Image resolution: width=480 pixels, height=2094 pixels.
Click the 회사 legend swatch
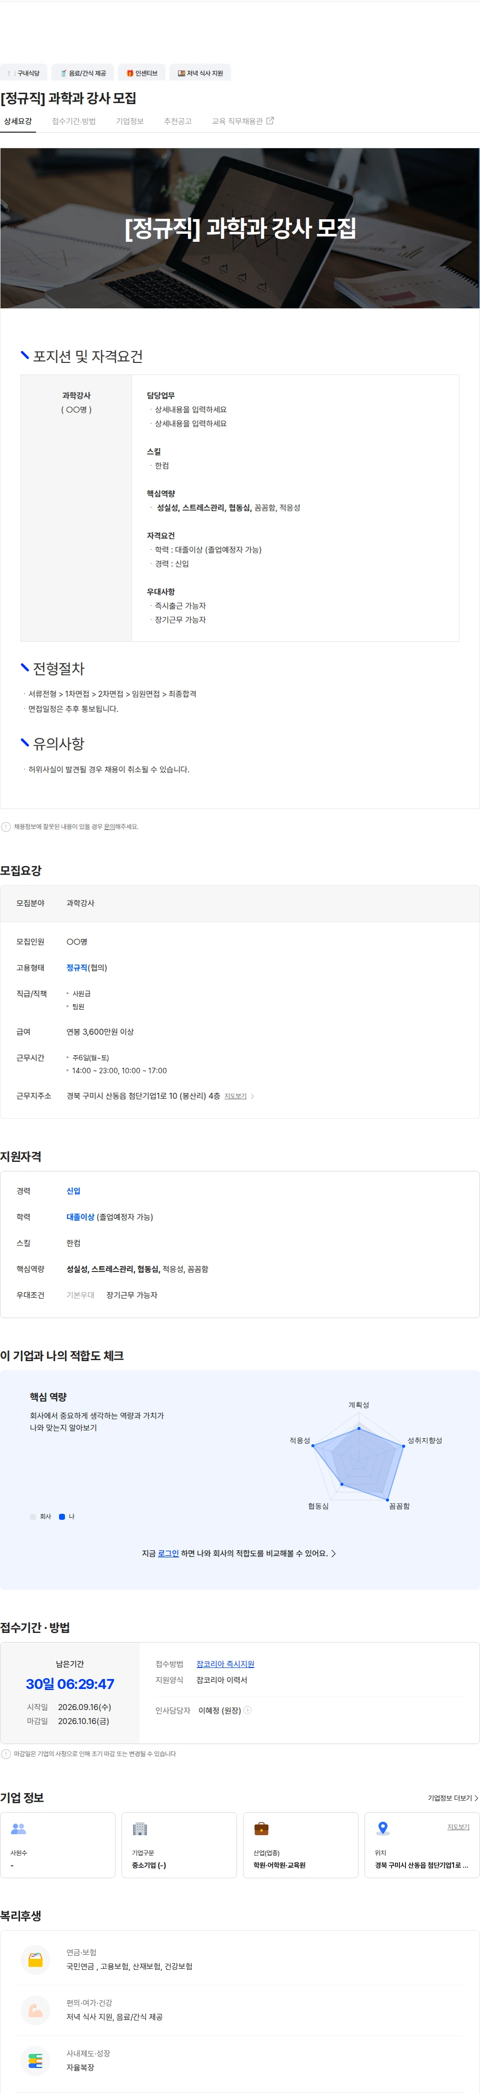pos(32,1517)
